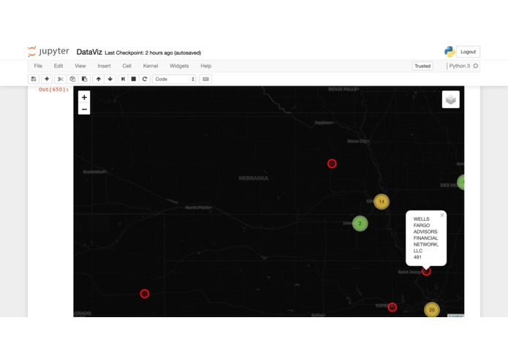Image resolution: width=508 pixels, height=361 pixels.
Task: Click the yellow cluster marker 20
Action: click(432, 310)
